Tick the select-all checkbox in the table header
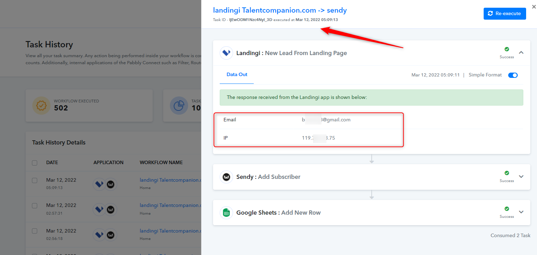The height and width of the screenshot is (255, 537). [x=34, y=163]
